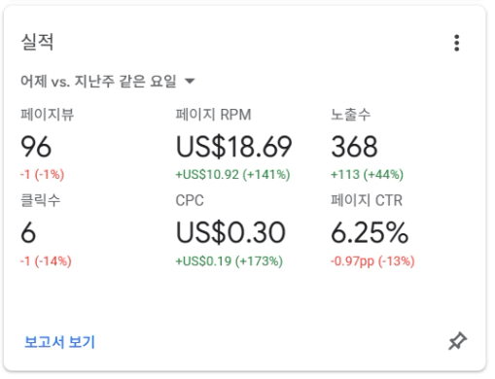Click the CPC metric label

[190, 200]
